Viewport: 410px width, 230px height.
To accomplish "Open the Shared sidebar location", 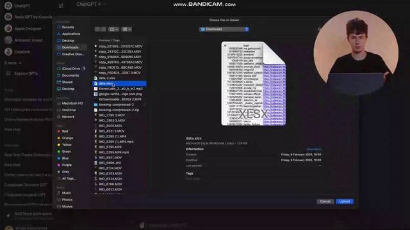I will (67, 82).
